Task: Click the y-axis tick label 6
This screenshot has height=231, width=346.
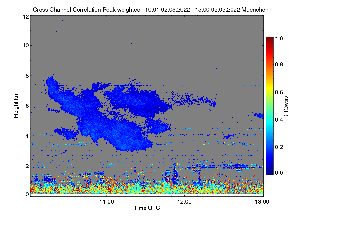Action: (x=27, y=106)
